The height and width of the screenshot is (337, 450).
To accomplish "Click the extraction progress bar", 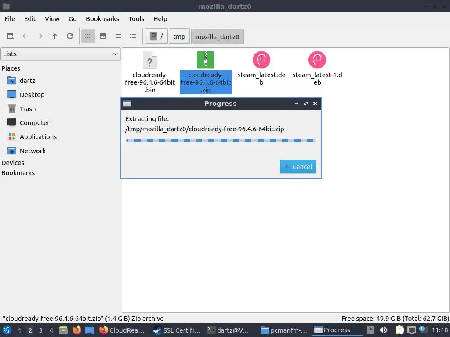I will 221,140.
